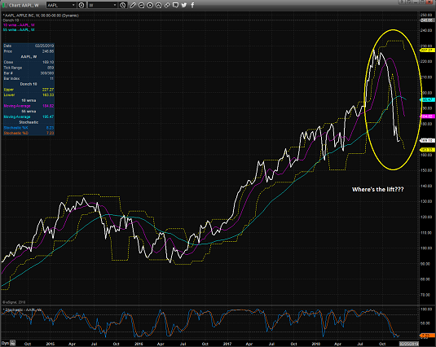The image size is (436, 347).
Task: Click the 2016 label on the time axis
Action: (139, 344)
